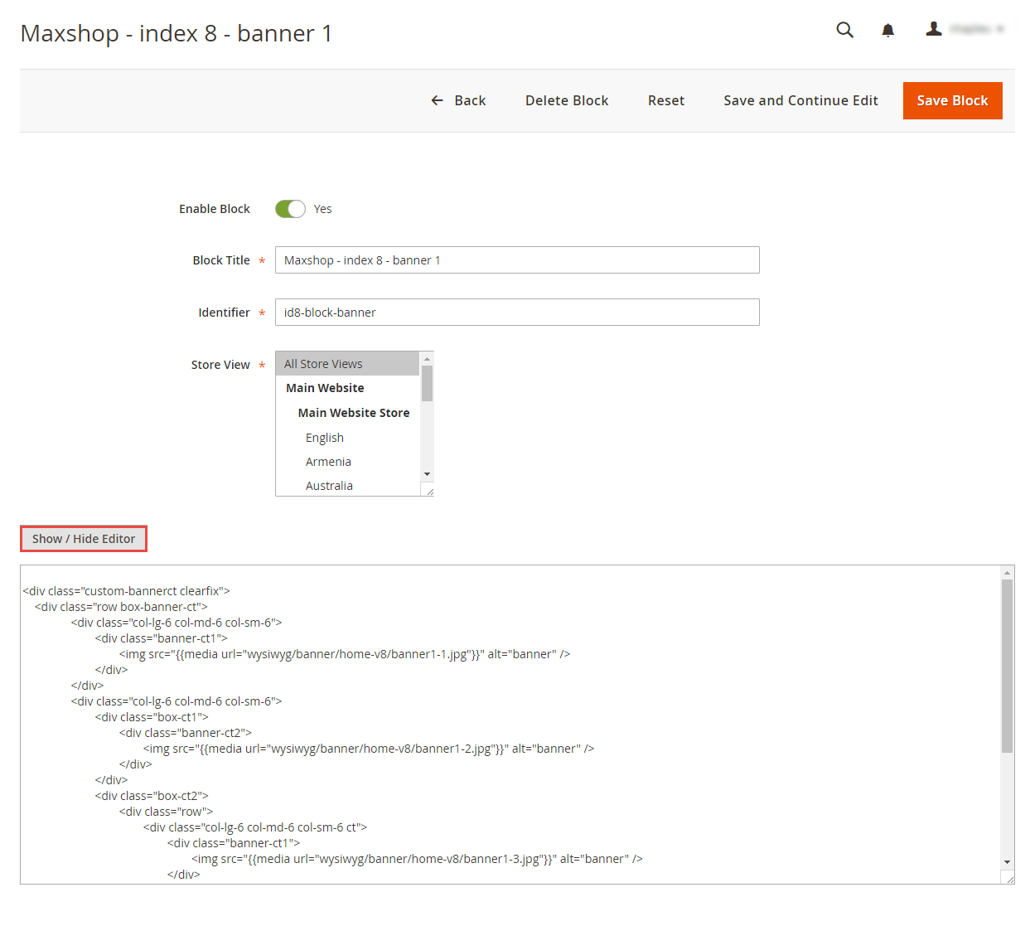Image resolution: width=1030 pixels, height=931 pixels.
Task: Click inside the HTML content textarea
Action: (x=510, y=725)
